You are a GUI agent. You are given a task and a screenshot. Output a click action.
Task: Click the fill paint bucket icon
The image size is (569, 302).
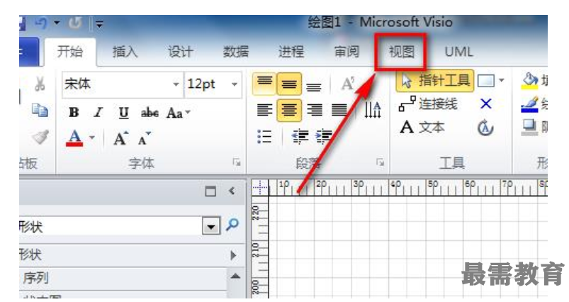(530, 80)
